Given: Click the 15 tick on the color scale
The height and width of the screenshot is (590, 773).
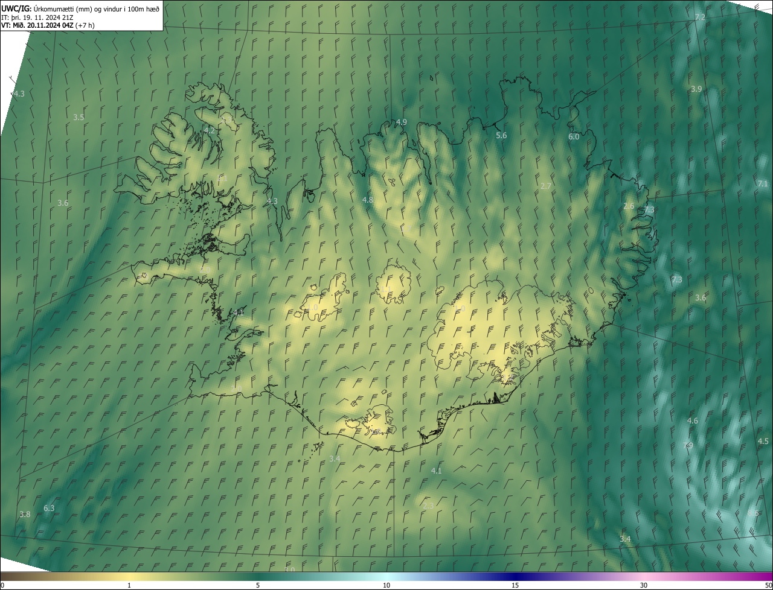Looking at the screenshot, I should pos(515,585).
